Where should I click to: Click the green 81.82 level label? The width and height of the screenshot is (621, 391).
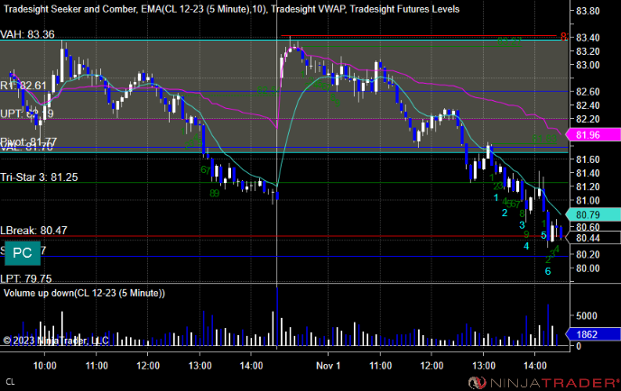coord(543,139)
